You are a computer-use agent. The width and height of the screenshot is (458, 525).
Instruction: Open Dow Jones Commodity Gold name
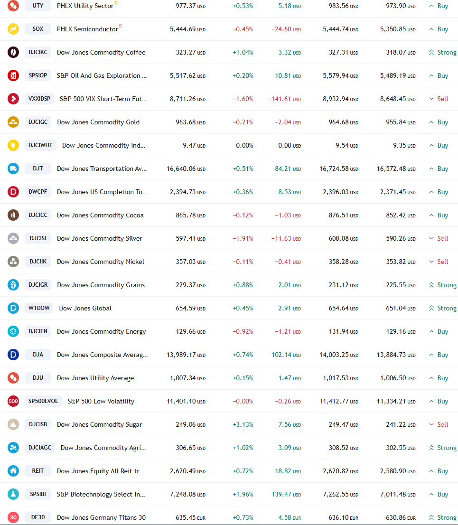[x=98, y=122]
